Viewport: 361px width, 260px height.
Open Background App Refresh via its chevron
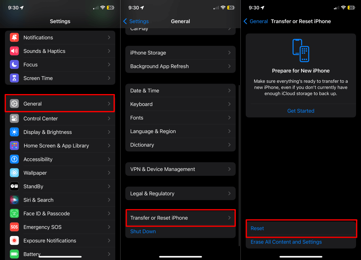click(x=229, y=66)
